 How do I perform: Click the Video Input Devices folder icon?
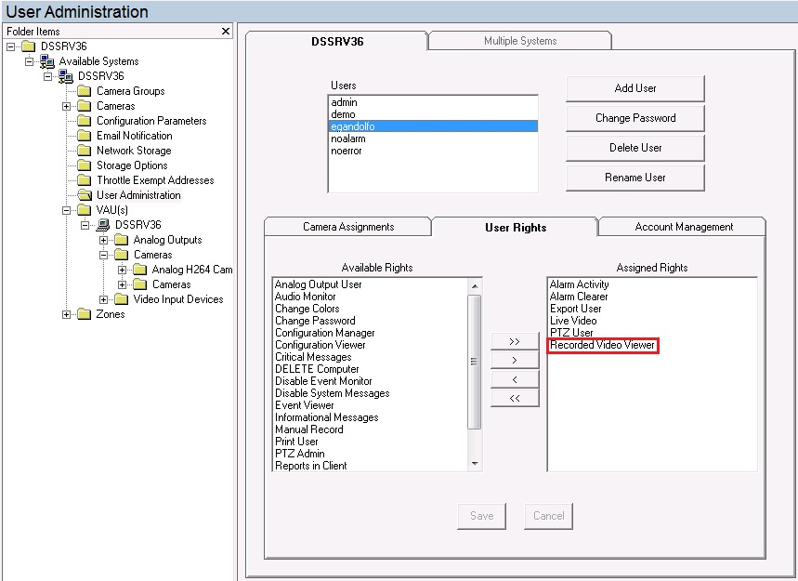pos(121,298)
